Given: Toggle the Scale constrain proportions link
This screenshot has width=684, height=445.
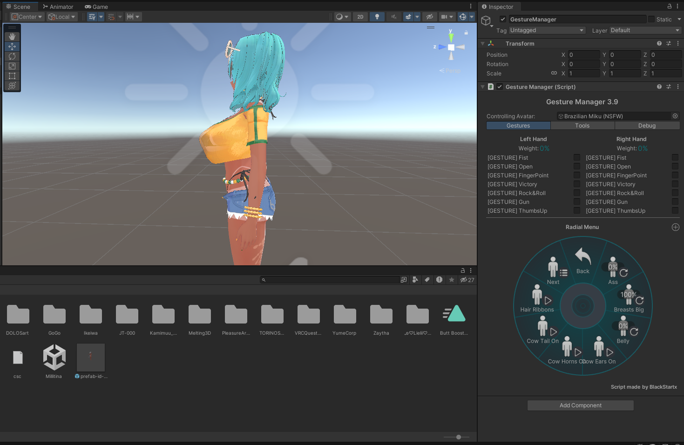Looking at the screenshot, I should (x=554, y=73).
